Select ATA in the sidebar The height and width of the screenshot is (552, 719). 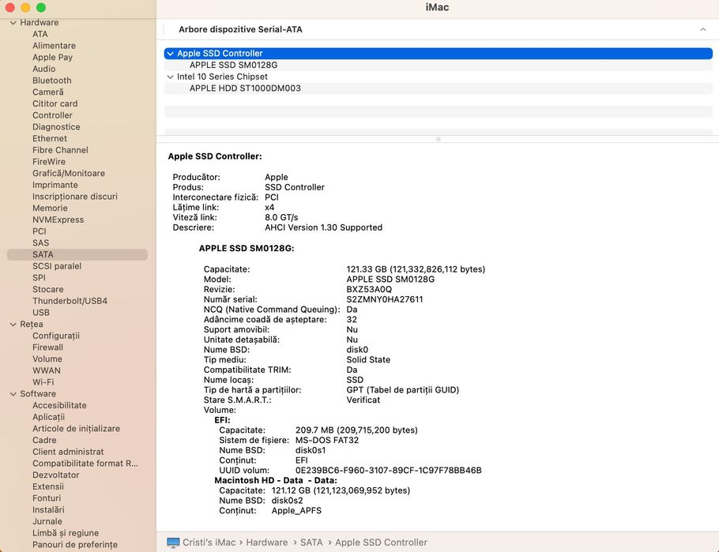(x=40, y=34)
